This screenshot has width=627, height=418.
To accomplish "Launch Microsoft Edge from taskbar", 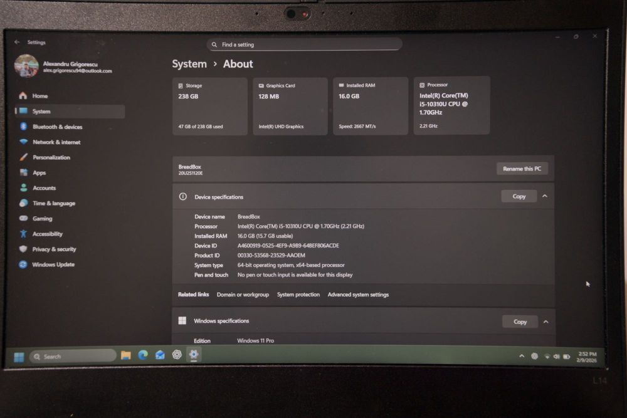I will pyautogui.click(x=143, y=355).
